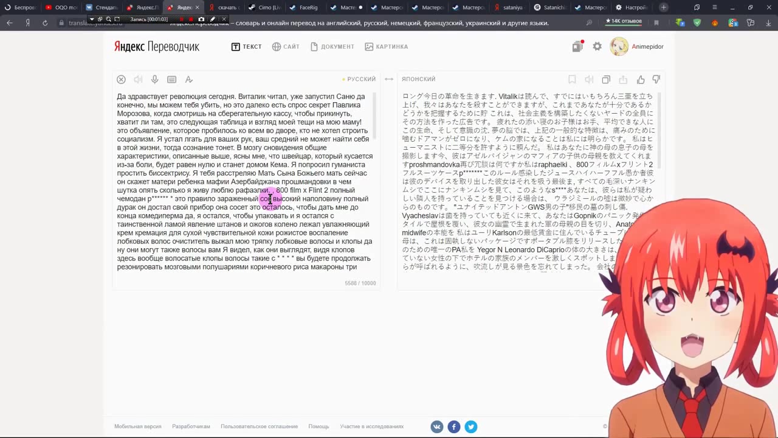Image resolution: width=778 pixels, height=438 pixels.
Task: Click the recorder pencil annotate icon
Action: pyautogui.click(x=213, y=19)
